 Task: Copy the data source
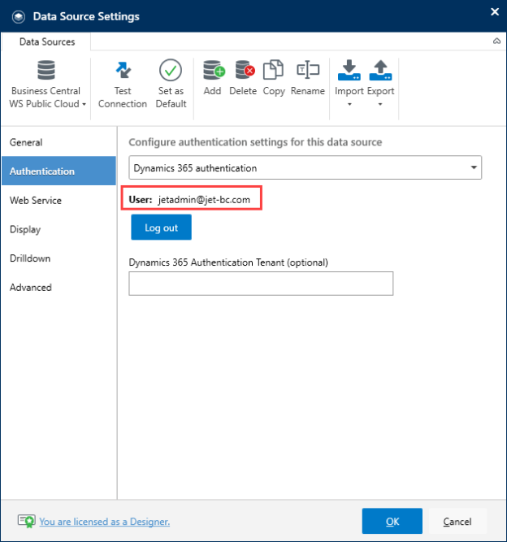click(x=274, y=79)
